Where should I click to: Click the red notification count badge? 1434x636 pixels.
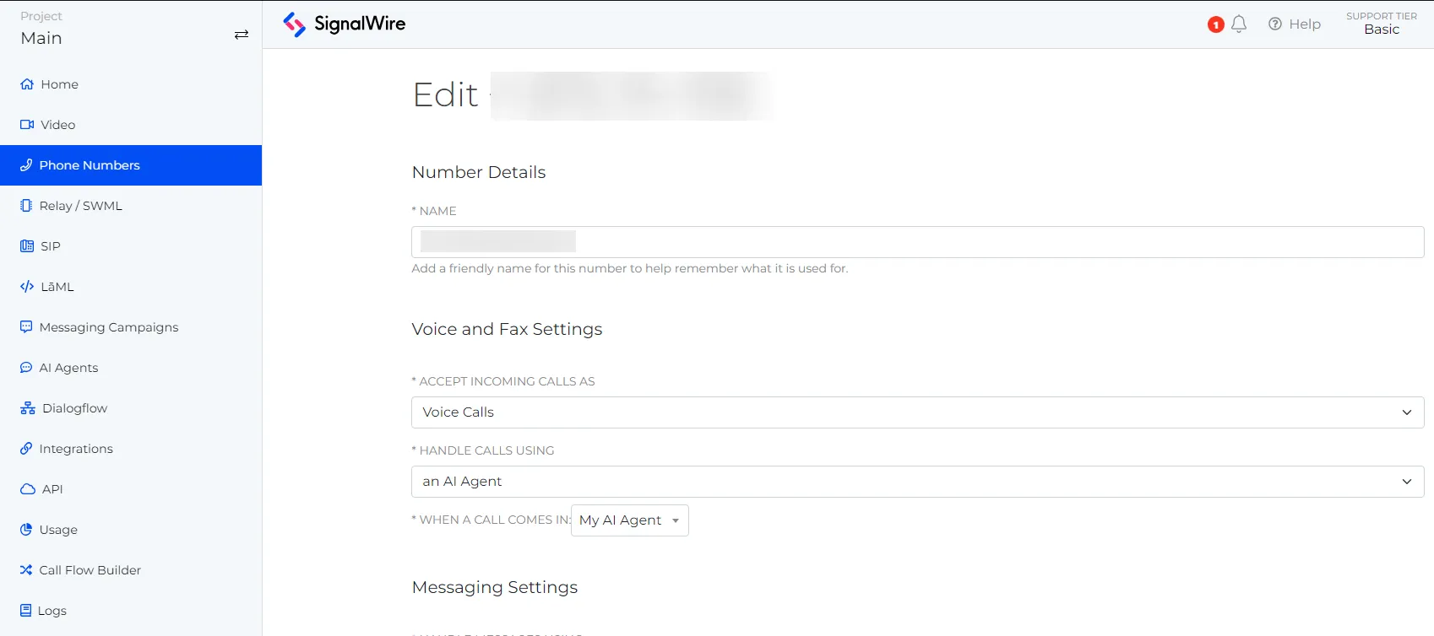pos(1215,25)
